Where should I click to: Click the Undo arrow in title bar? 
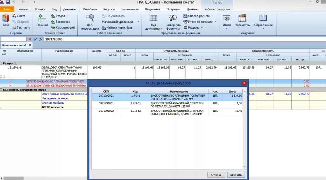tap(14, 2)
